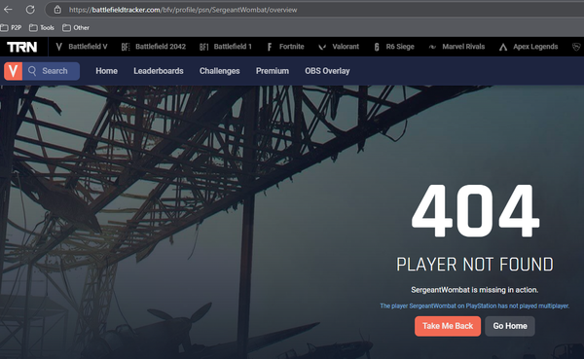
Task: Click the TRN logo
Action: tap(22, 47)
